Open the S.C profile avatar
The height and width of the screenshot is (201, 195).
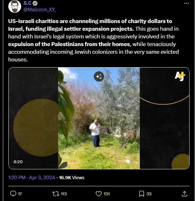point(15,6)
